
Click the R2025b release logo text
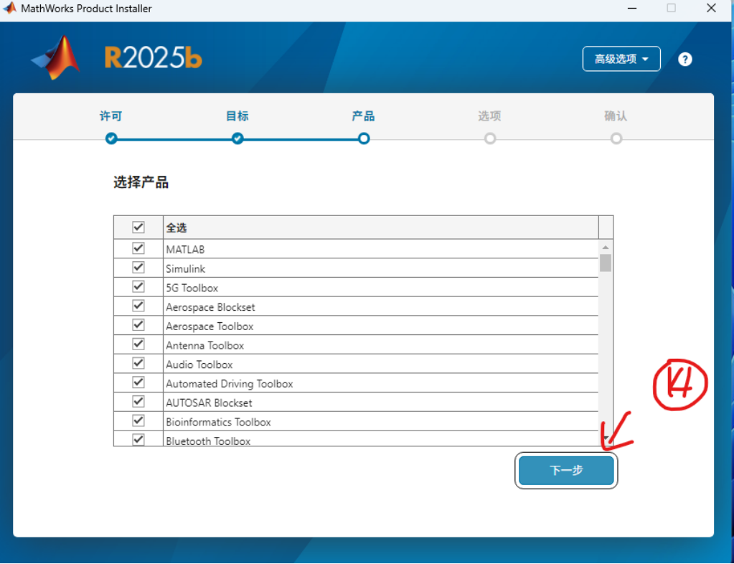(x=153, y=58)
